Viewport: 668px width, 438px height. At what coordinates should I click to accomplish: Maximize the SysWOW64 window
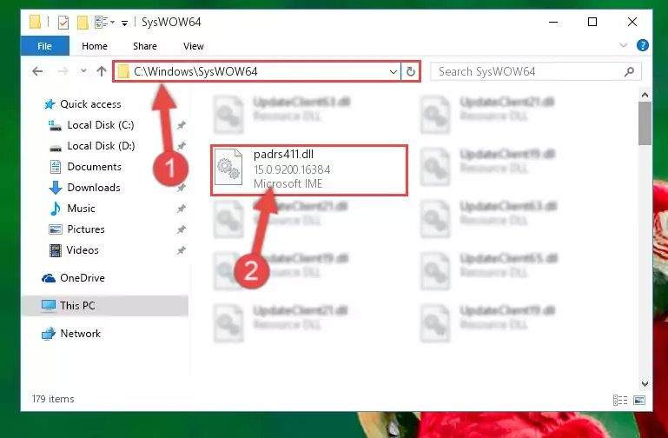592,22
